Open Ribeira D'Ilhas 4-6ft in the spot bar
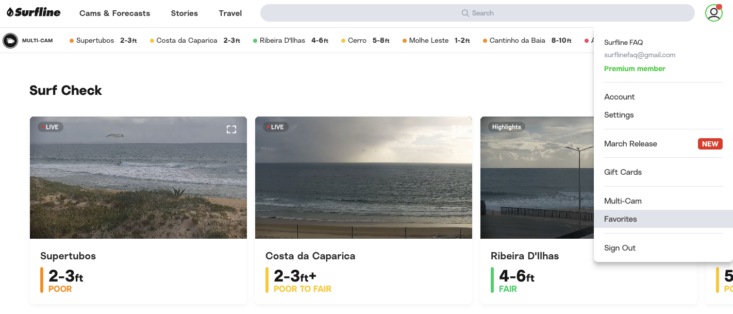 point(291,41)
